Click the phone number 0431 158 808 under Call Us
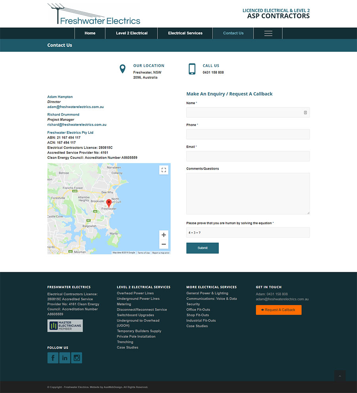The width and height of the screenshot is (357, 393). 213,72
